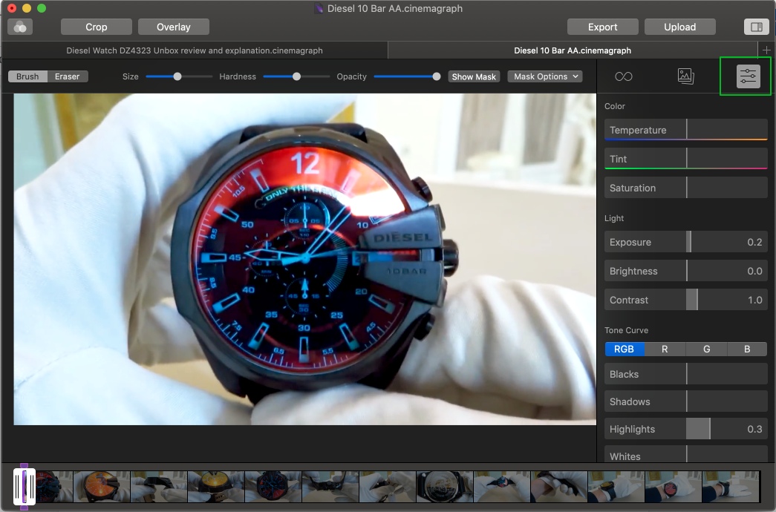Image resolution: width=776 pixels, height=512 pixels.
Task: Click the "Light" section heading
Action: [613, 218]
